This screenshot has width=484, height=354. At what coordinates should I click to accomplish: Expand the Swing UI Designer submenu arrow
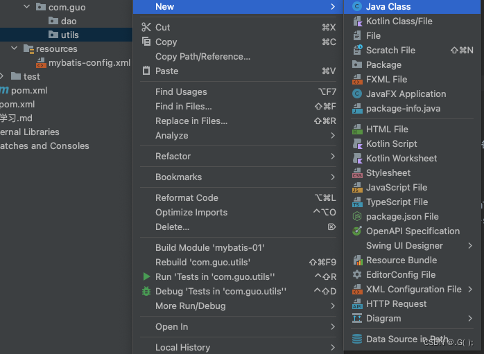tap(470, 246)
